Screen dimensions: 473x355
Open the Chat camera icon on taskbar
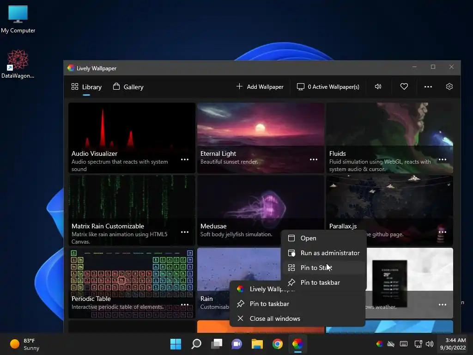click(x=237, y=344)
